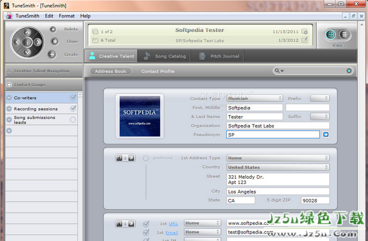The width and height of the screenshot is (368, 241).
Task: Click the Last Name field containing Tester
Action: 254,117
